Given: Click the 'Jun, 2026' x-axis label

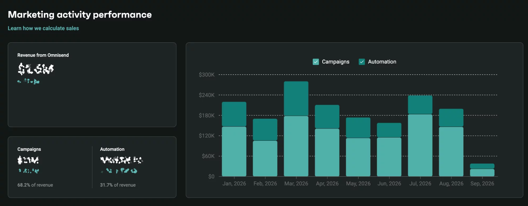Looking at the screenshot, I should [x=389, y=184].
